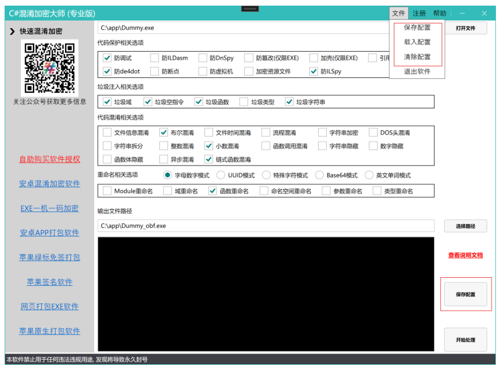Select the Base64模式 radio button

point(319,175)
